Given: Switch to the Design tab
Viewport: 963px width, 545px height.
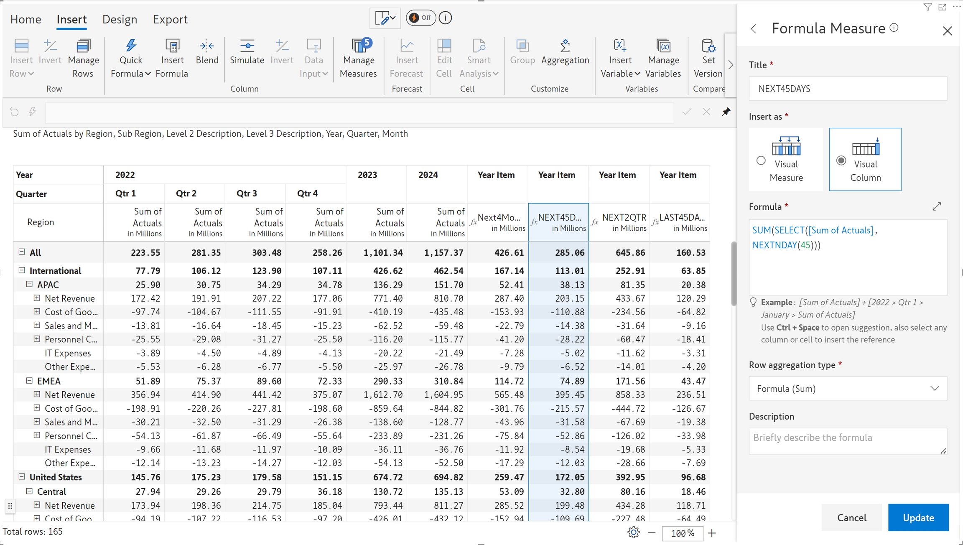Looking at the screenshot, I should pos(120,20).
